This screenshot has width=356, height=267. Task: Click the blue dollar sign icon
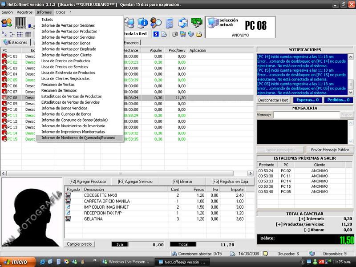tap(156, 34)
